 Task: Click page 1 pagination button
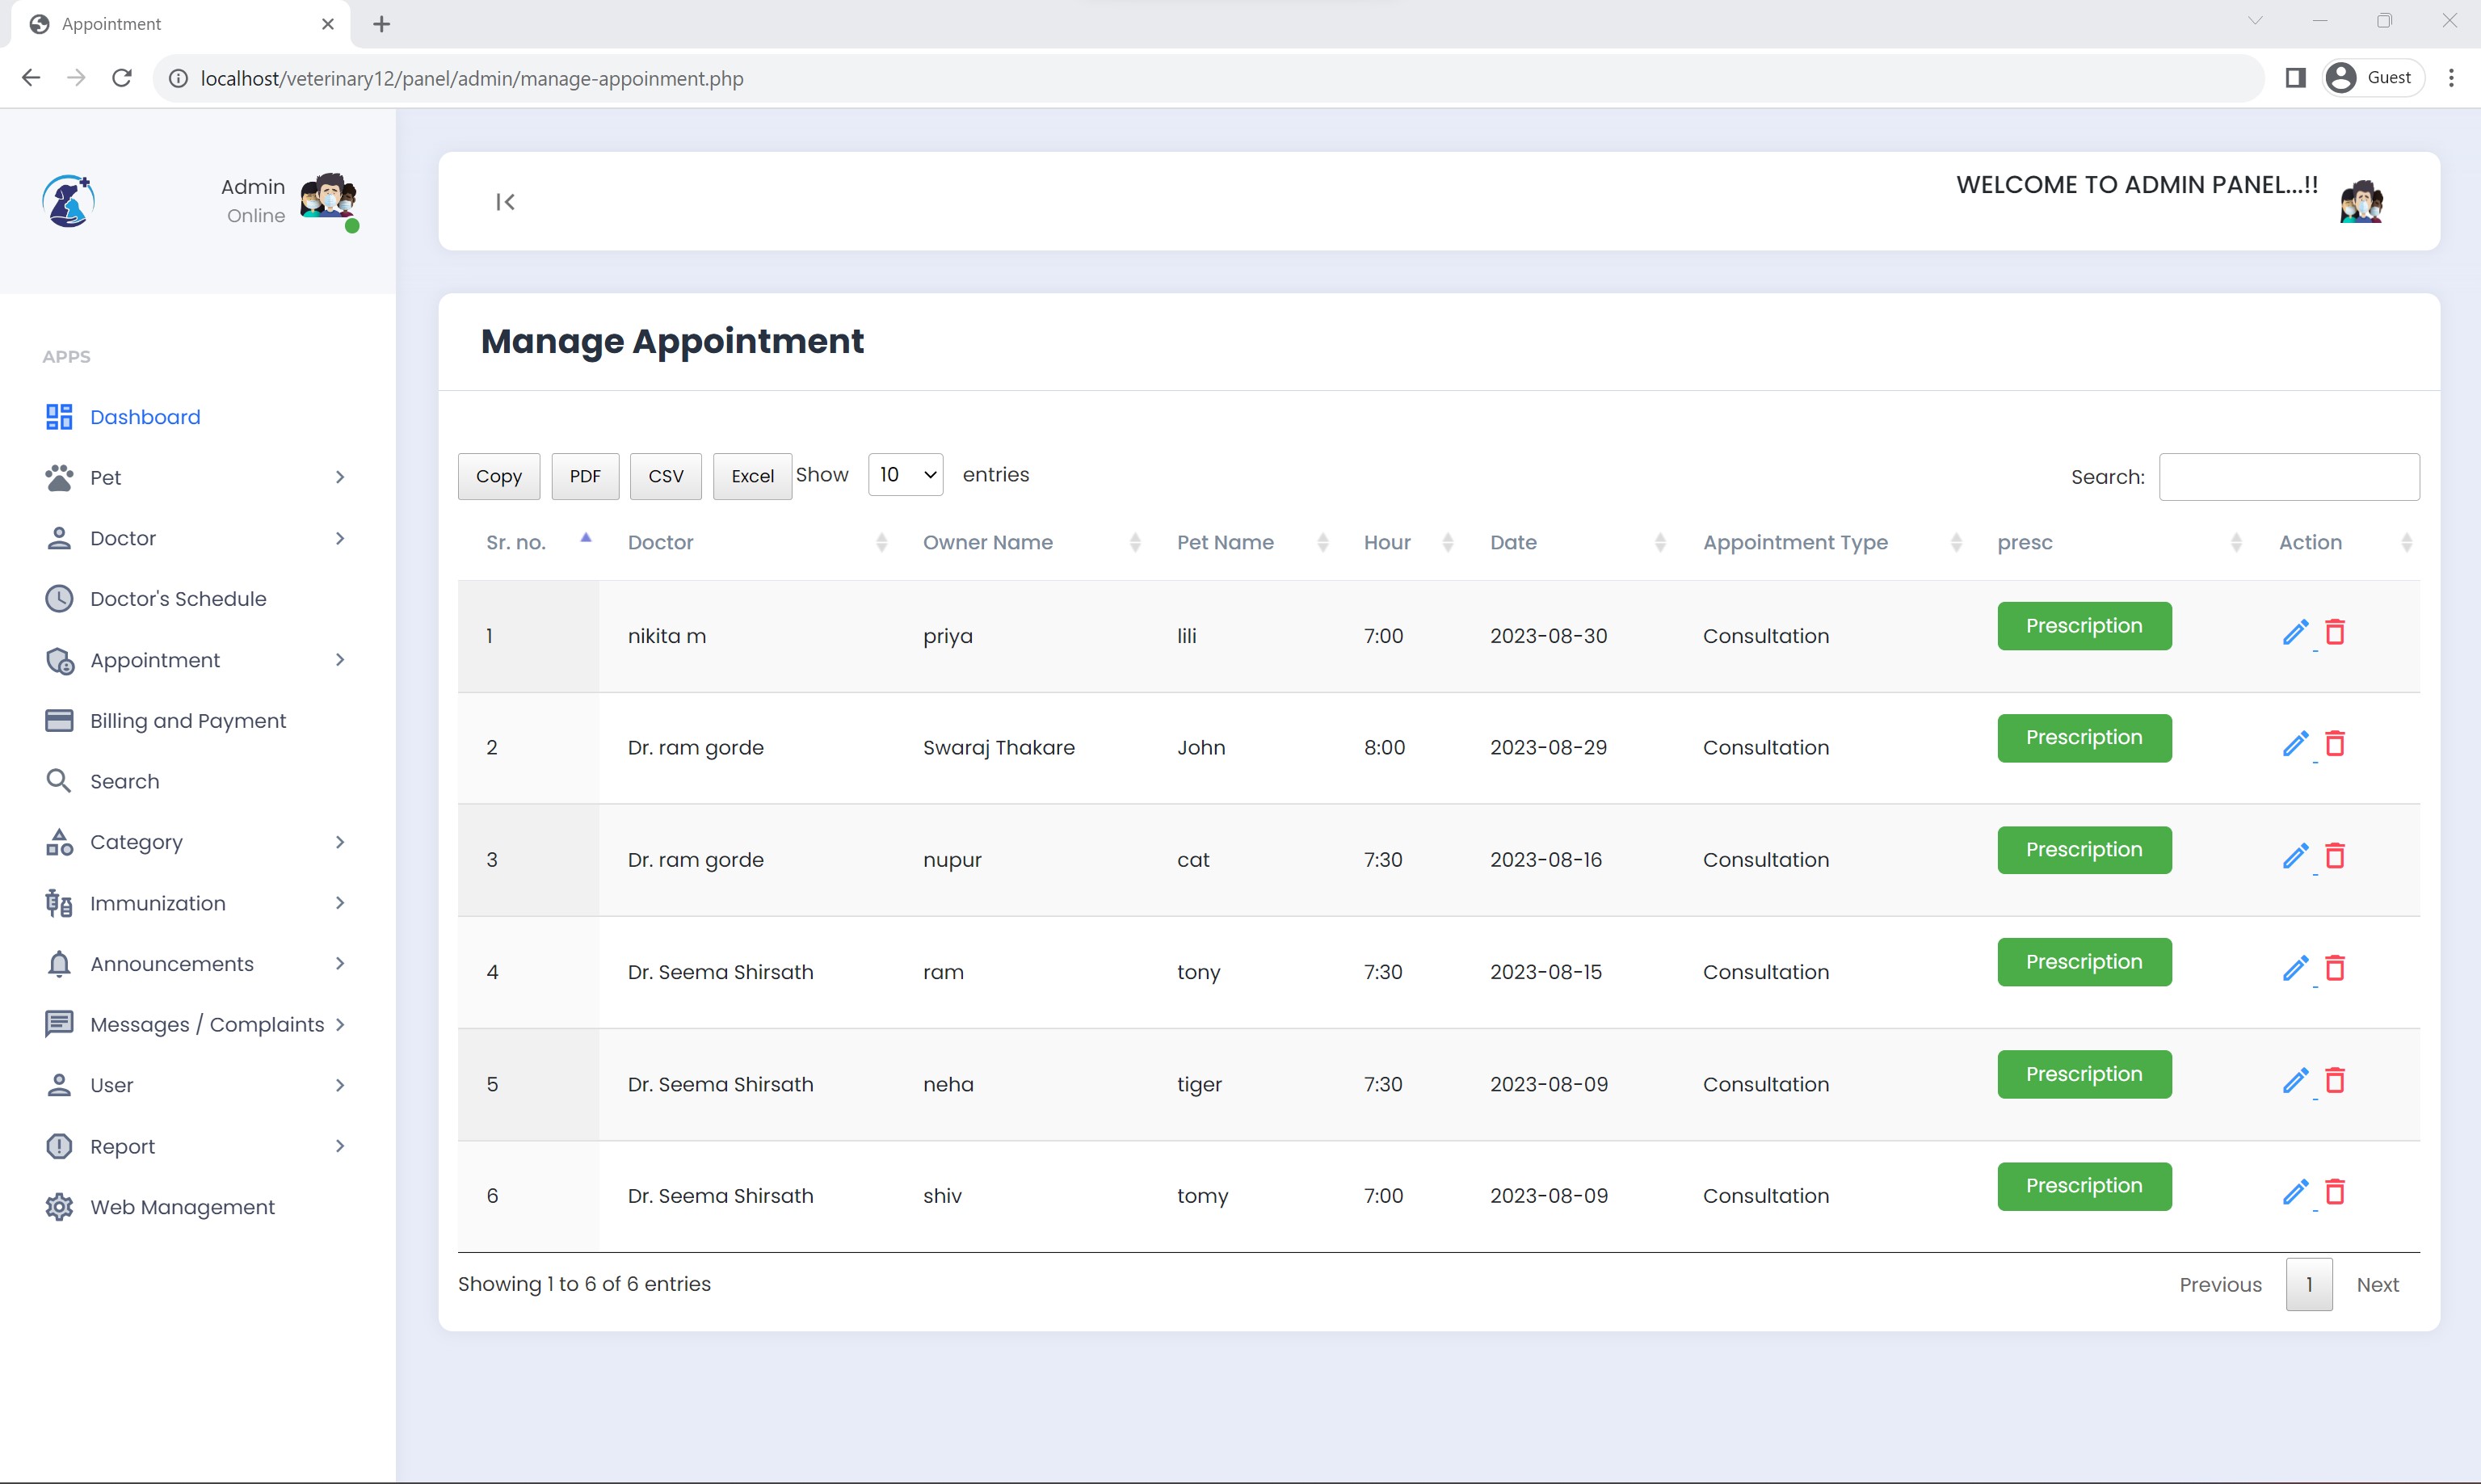pyautogui.click(x=2310, y=1284)
